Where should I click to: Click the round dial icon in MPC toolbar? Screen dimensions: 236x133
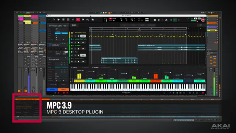[83, 20]
